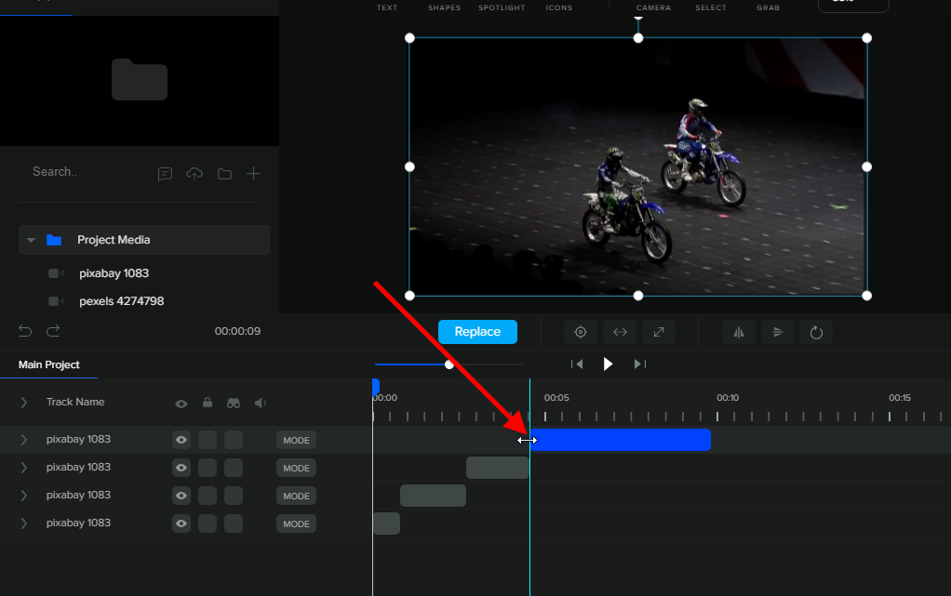Image resolution: width=951 pixels, height=596 pixels.
Task: Click the plus icon to add media
Action: 253,174
